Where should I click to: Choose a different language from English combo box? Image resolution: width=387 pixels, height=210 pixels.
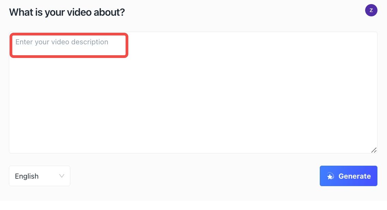pos(40,176)
